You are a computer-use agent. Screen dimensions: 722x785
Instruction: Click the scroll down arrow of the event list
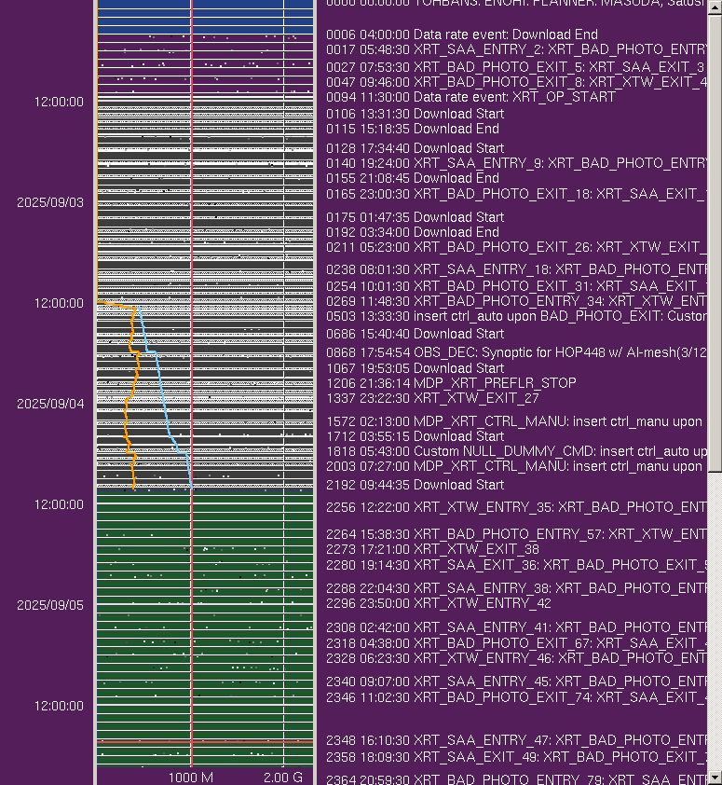(x=715, y=777)
